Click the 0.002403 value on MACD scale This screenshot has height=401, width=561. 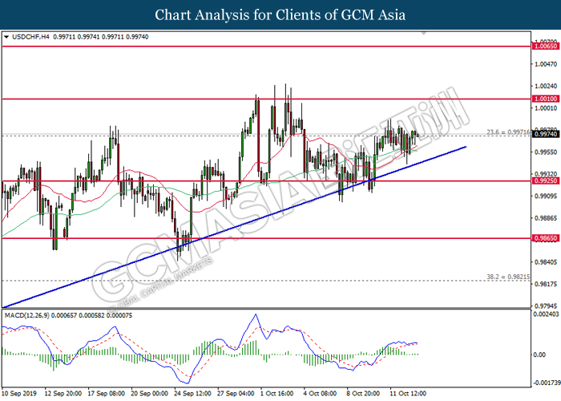(x=545, y=315)
